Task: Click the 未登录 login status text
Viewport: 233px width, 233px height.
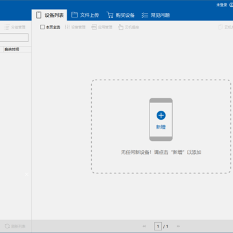Action: tap(222, 5)
